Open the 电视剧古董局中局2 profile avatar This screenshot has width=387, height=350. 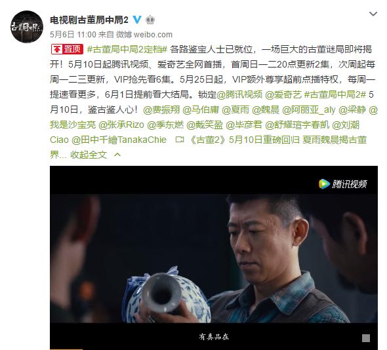[27, 27]
